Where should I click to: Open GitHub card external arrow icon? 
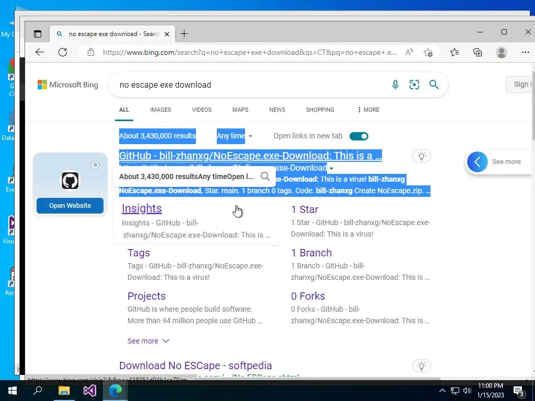(95, 166)
